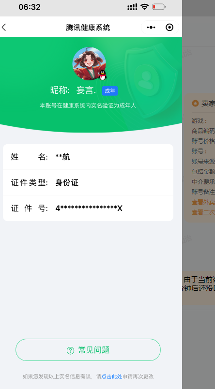Tap the cellular signal icon
The width and height of the screenshot is (215, 389).
[132, 7]
